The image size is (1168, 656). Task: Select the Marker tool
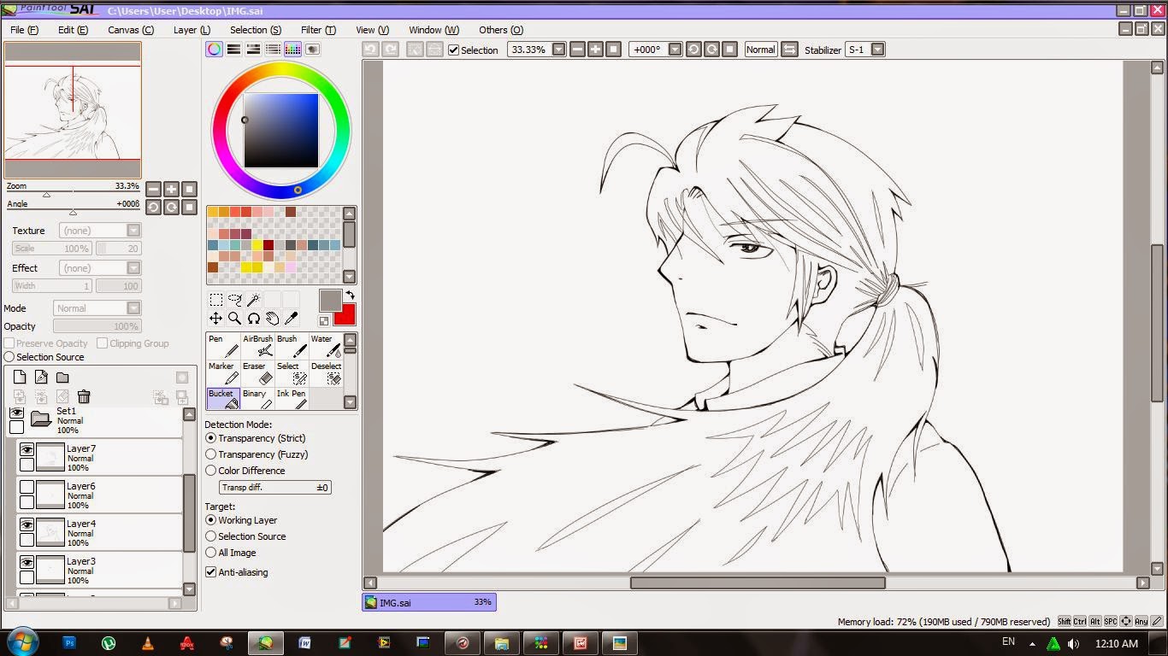click(223, 372)
